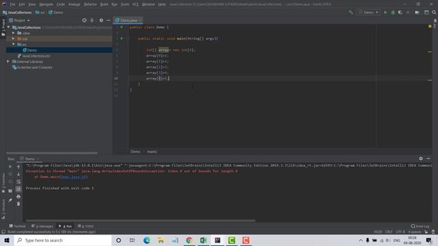
Task: Collapse all in the Project panel
Action: click(x=92, y=20)
